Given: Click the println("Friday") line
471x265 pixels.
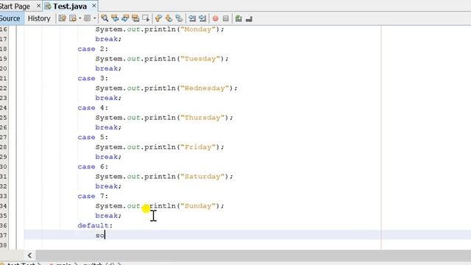Looking at the screenshot, I should pyautogui.click(x=160, y=147).
